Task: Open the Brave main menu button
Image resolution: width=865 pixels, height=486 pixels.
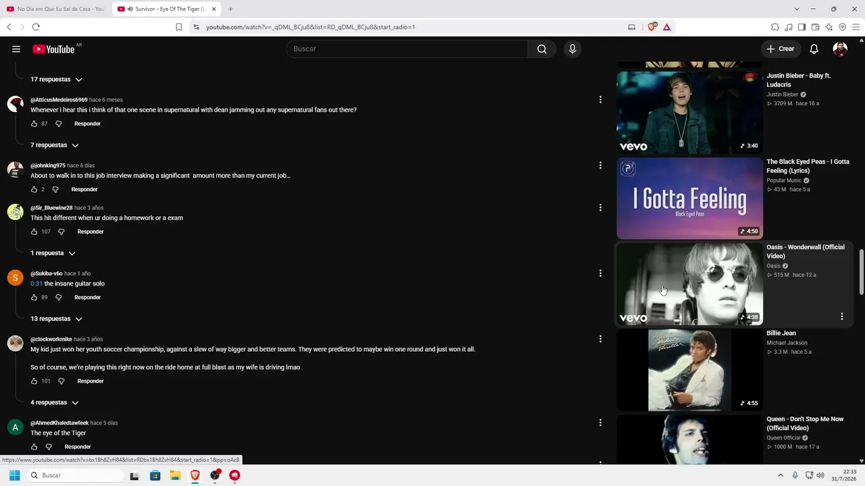Action: click(856, 27)
